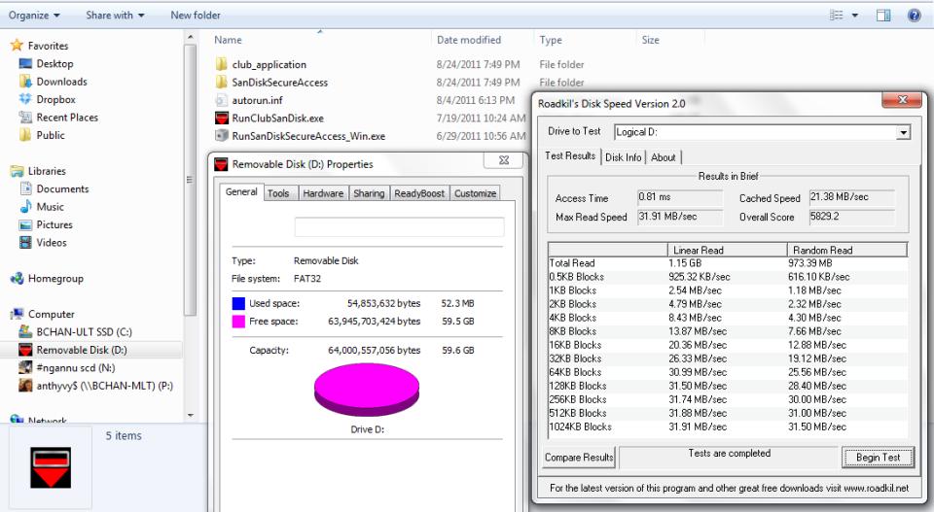
Task: Click the Max Read Speed value 31.91 MB/sec
Action: point(680,217)
